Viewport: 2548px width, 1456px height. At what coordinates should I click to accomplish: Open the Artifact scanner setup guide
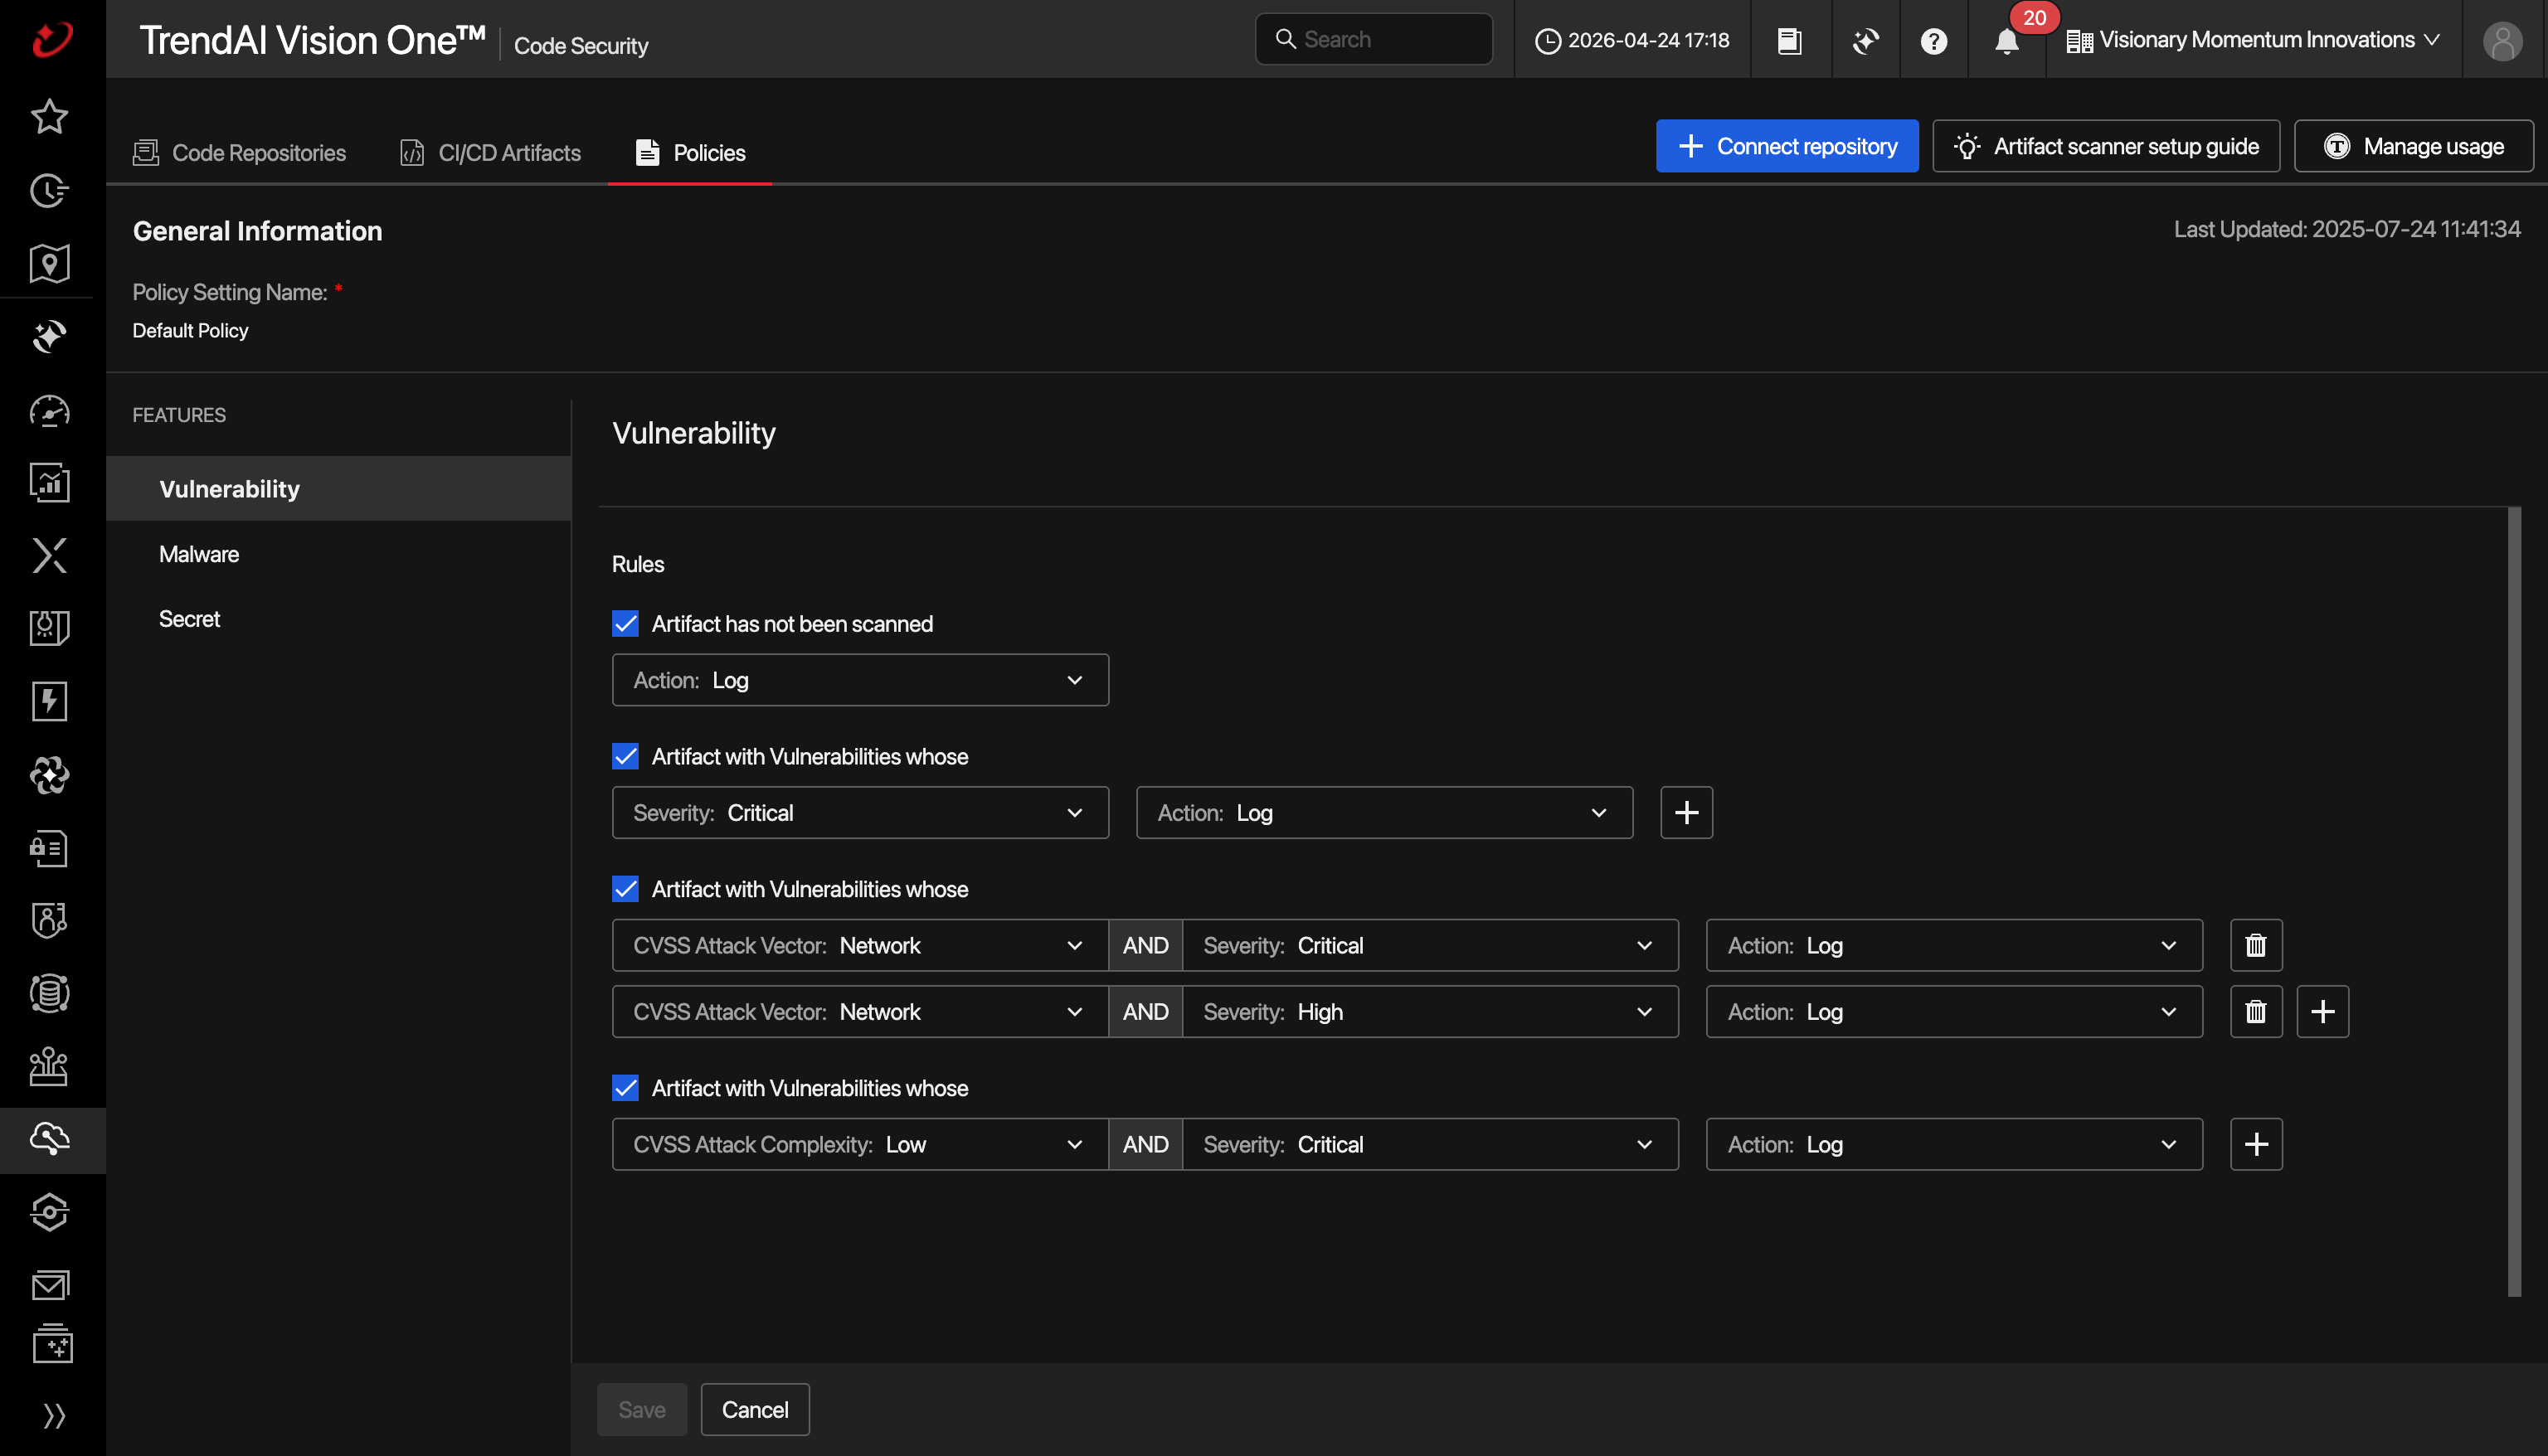2105,146
